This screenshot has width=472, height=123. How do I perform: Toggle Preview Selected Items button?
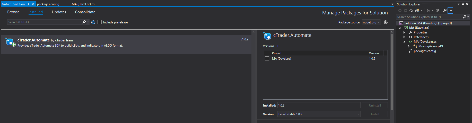pos(450,11)
